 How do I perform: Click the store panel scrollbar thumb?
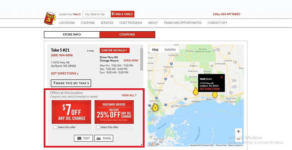(x=142, y=59)
